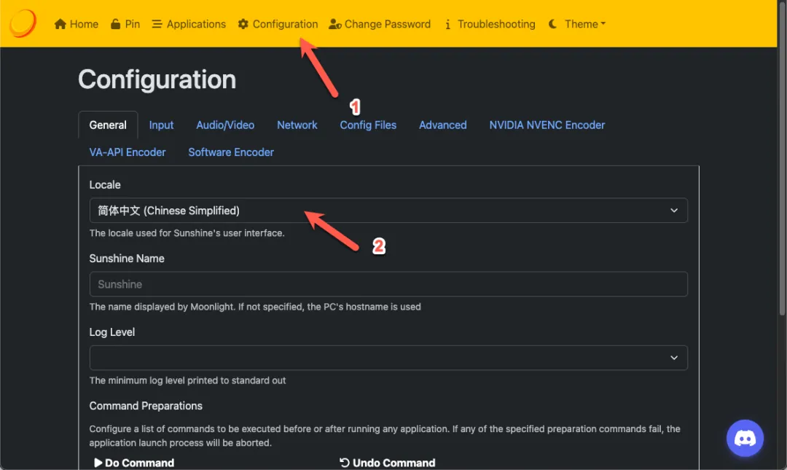The height and width of the screenshot is (470, 787).
Task: Open the Locale dropdown
Action: [x=388, y=211]
